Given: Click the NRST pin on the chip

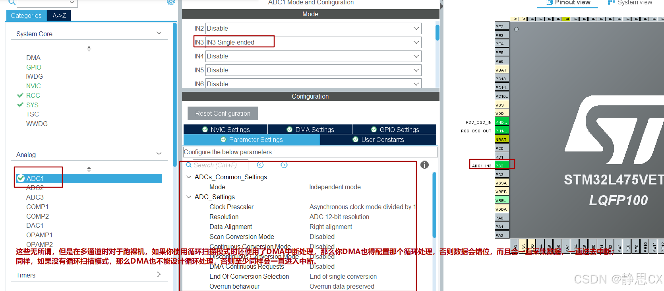Looking at the screenshot, I should point(502,140).
